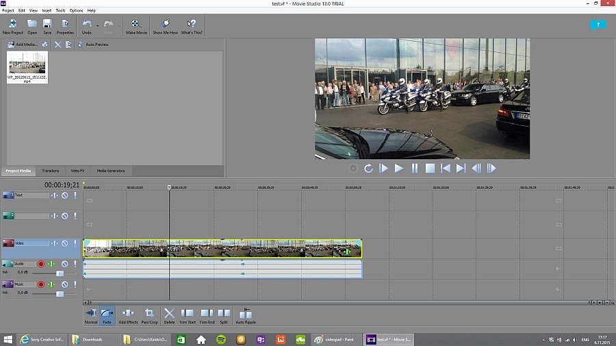Click the Trim Start button
The height and width of the screenshot is (346, 616).
point(188,316)
